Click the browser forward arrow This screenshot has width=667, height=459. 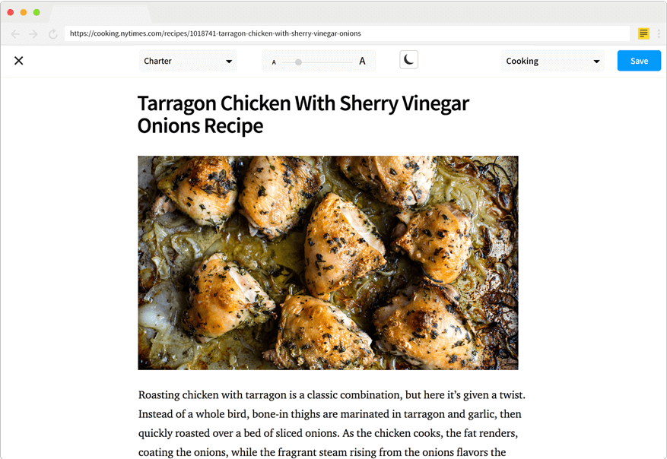click(x=33, y=34)
